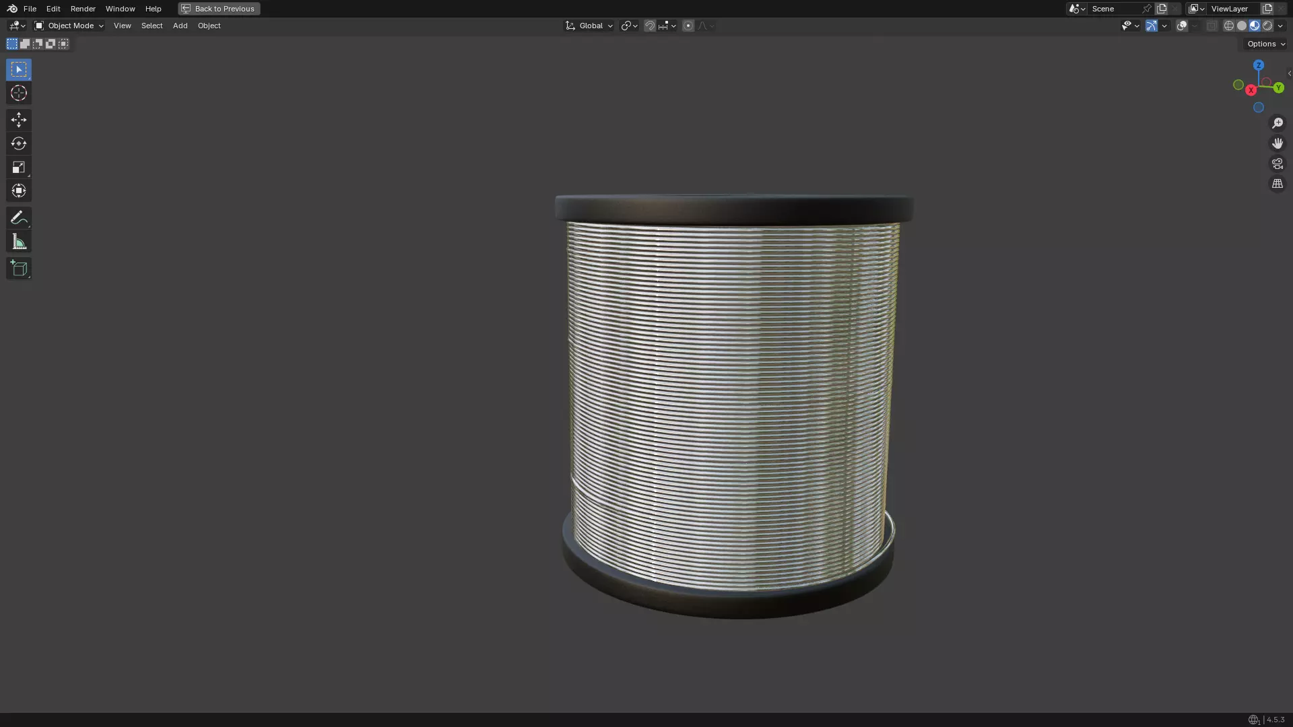Viewport: 1293px width, 727px height.
Task: Toggle snapping magnet icon
Action: (x=650, y=26)
